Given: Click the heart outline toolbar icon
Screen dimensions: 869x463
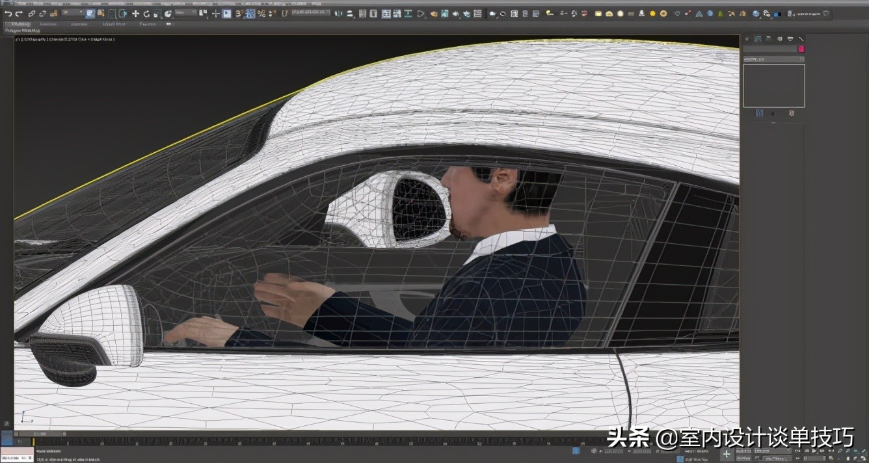Looking at the screenshot, I should (x=677, y=14).
